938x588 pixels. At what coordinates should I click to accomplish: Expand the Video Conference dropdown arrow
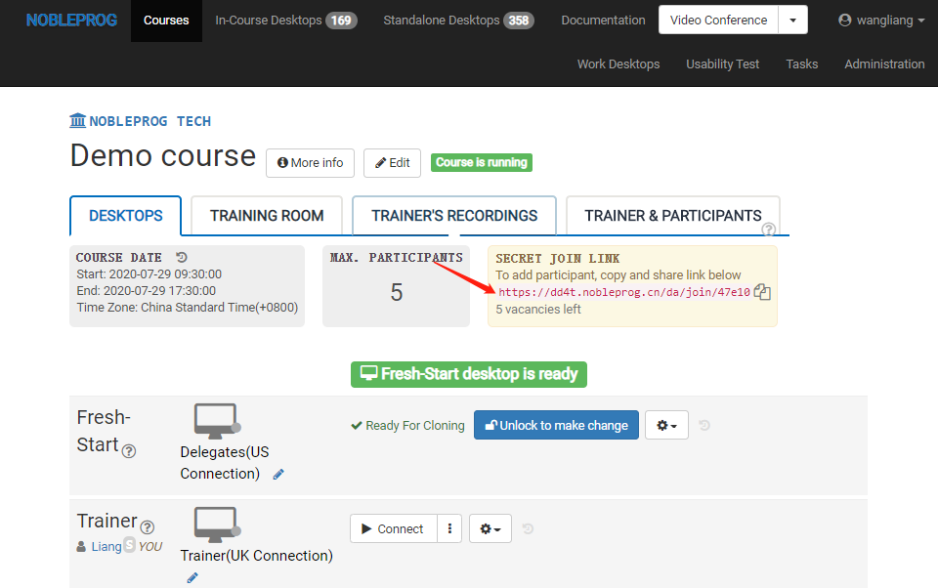(793, 20)
